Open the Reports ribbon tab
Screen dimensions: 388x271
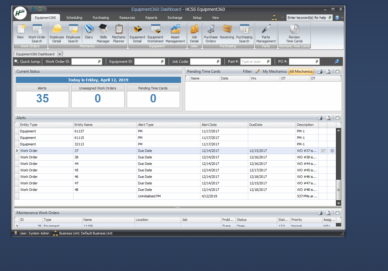click(x=151, y=18)
